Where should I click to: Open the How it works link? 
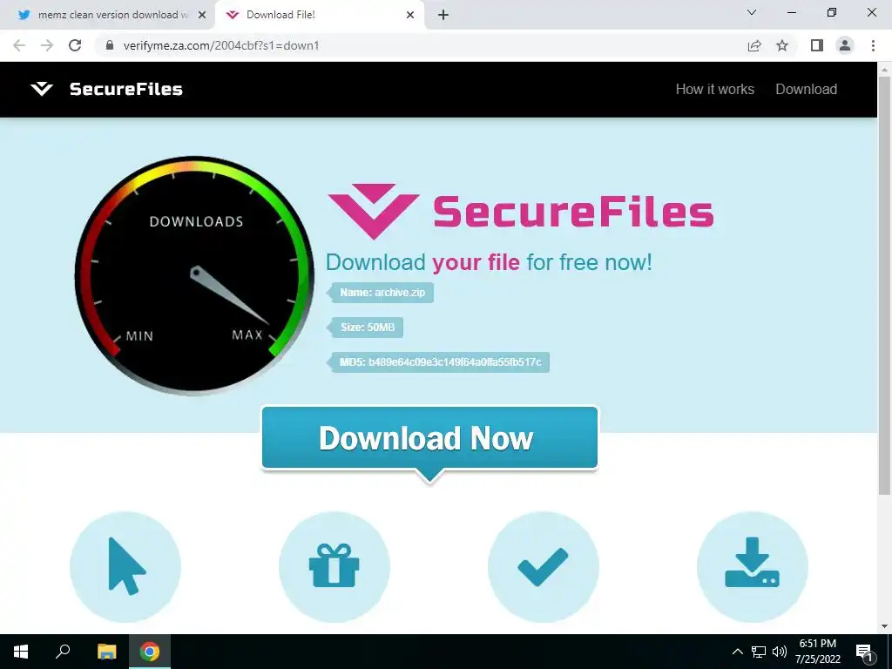pyautogui.click(x=714, y=90)
